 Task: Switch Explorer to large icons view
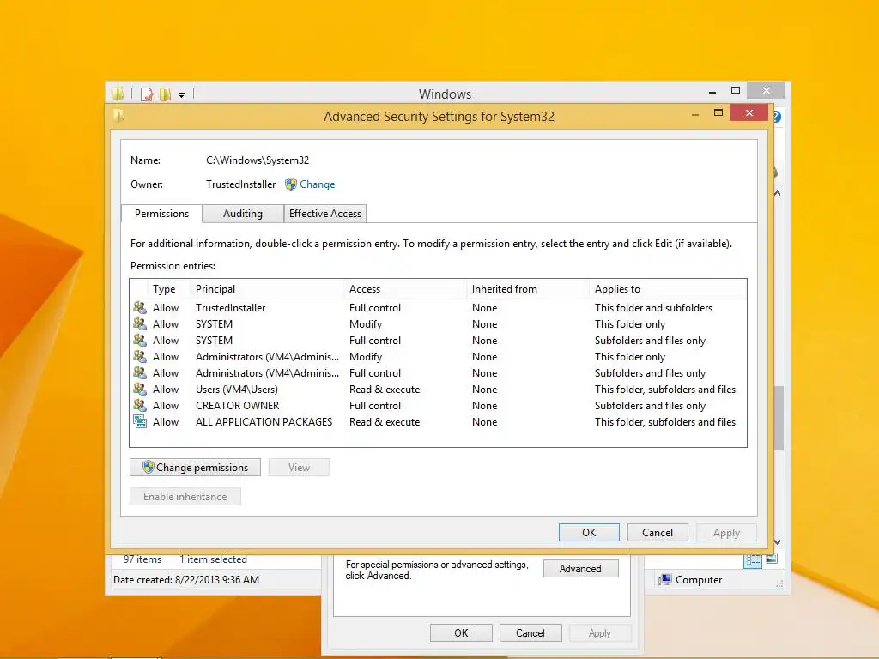point(772,559)
